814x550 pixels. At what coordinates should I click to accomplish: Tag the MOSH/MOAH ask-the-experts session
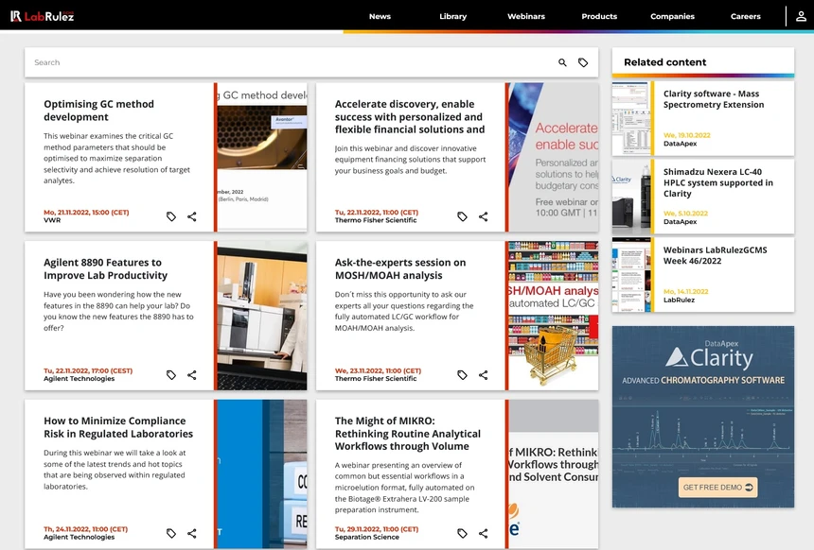coord(462,375)
